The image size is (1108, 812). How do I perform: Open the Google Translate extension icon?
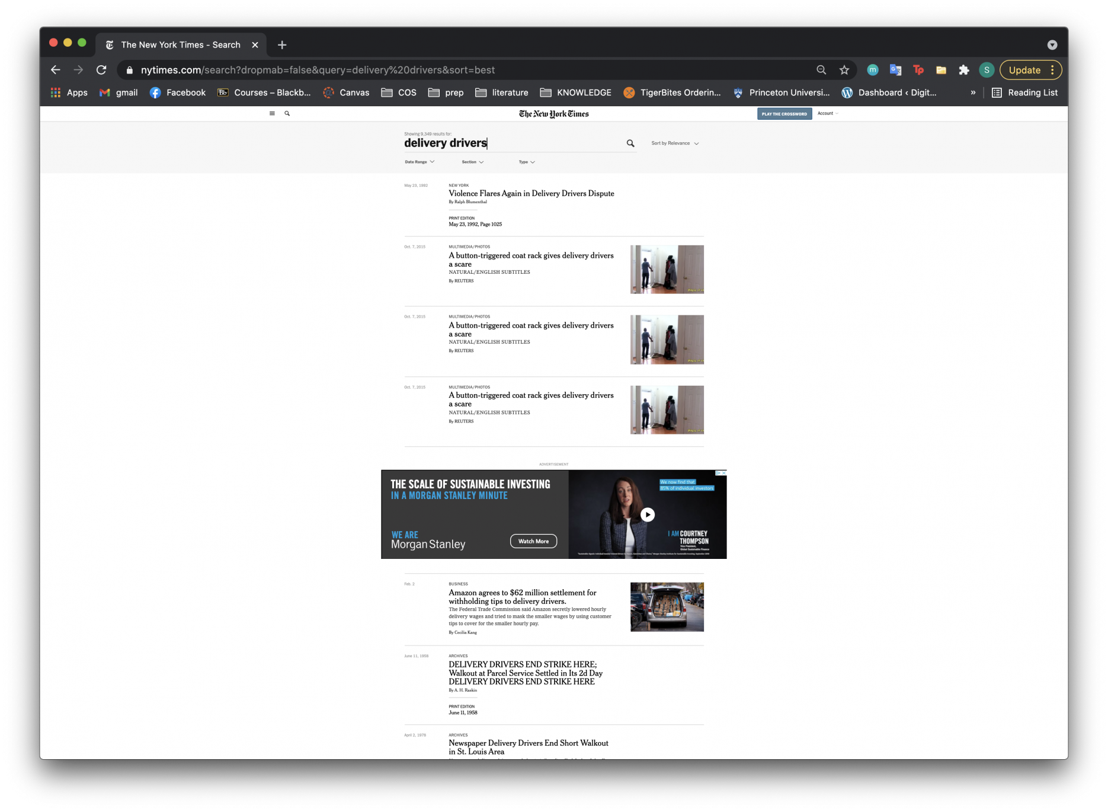[895, 70]
